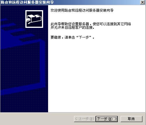Click the server icon in the blue banner
Screen dimensions: 146x125
point(34,19)
